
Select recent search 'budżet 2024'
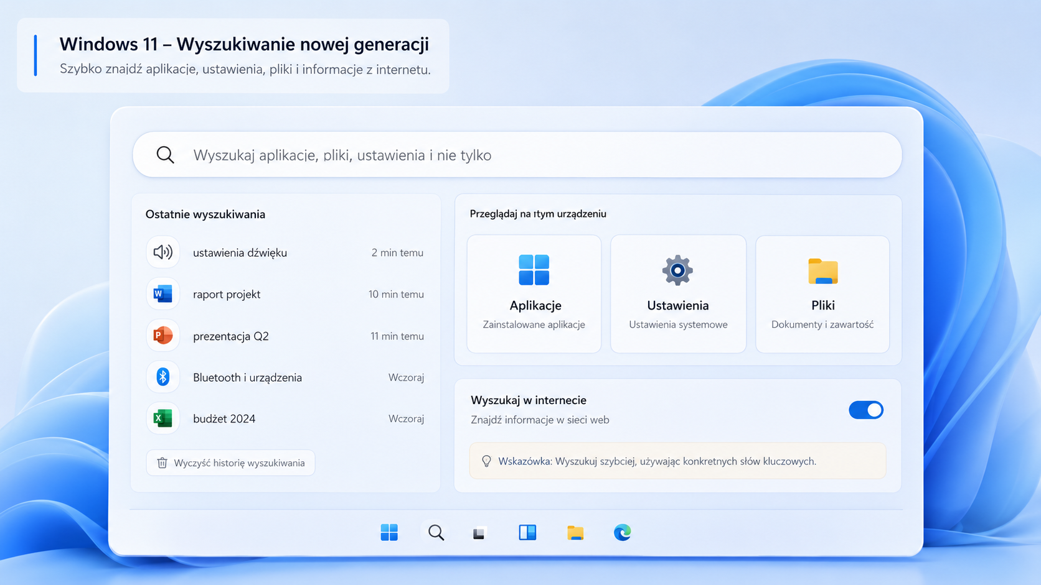(x=285, y=418)
